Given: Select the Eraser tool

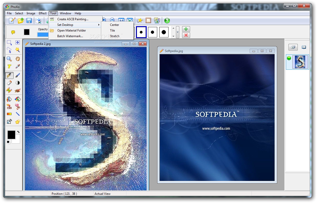Looking at the screenshot, I should [9, 83].
